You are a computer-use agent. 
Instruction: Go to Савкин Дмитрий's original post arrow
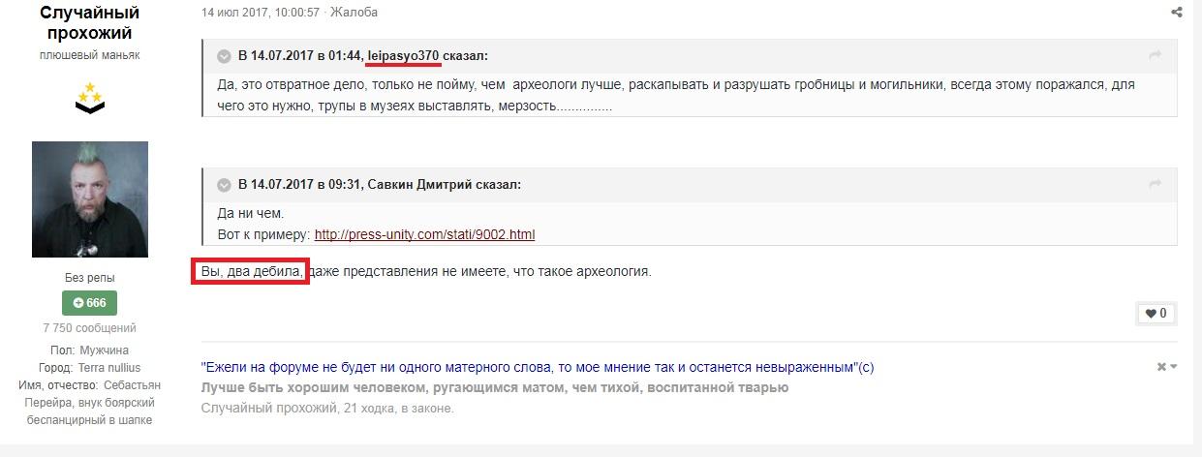1155,184
